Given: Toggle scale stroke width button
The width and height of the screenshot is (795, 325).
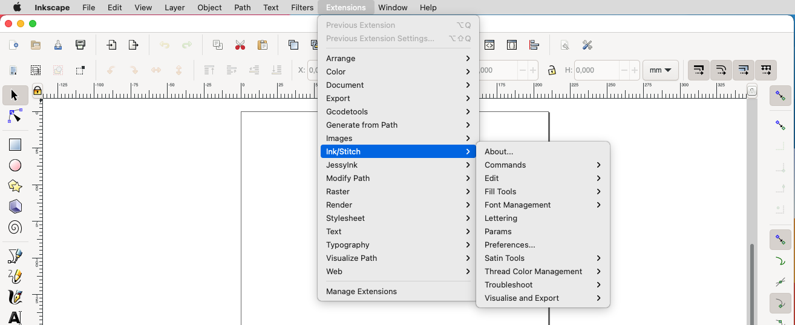Looking at the screenshot, I should coord(698,70).
